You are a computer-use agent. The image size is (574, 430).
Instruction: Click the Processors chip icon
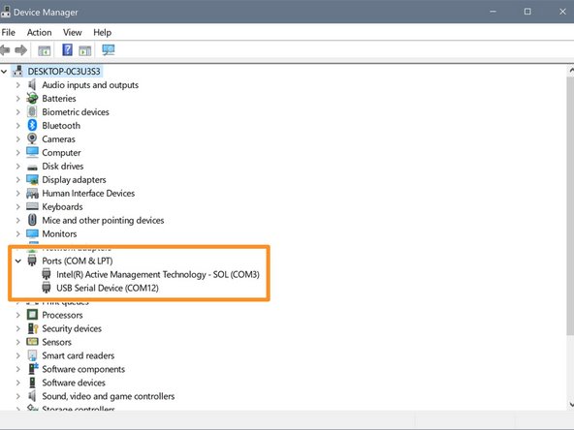point(32,315)
